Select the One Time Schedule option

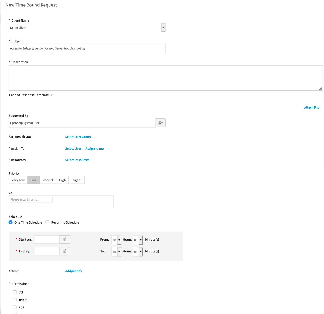coord(10,222)
